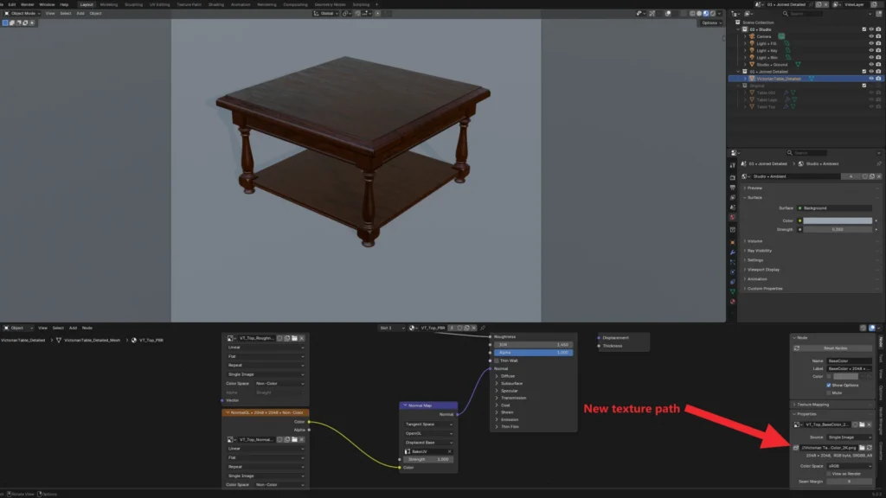Image resolution: width=886 pixels, height=498 pixels.
Task: Open the View Layer properties tab icon
Action: coord(732,198)
